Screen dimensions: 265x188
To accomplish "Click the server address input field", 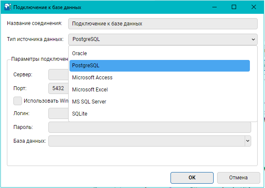I will pos(58,75).
